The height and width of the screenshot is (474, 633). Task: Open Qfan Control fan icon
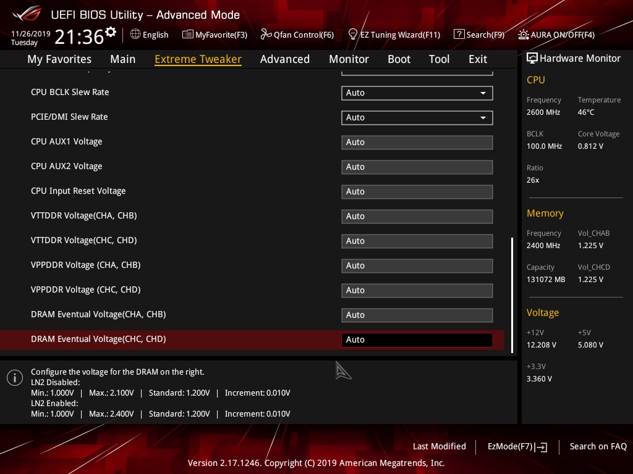(x=266, y=35)
